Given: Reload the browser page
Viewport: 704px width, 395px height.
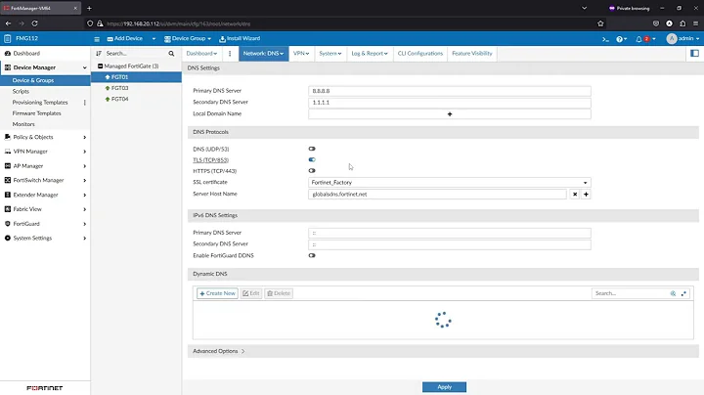Looking at the screenshot, I should click(x=34, y=23).
